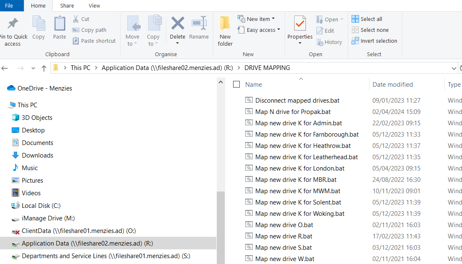
Task: Expand the address bar history dropdown
Action: coord(454,68)
